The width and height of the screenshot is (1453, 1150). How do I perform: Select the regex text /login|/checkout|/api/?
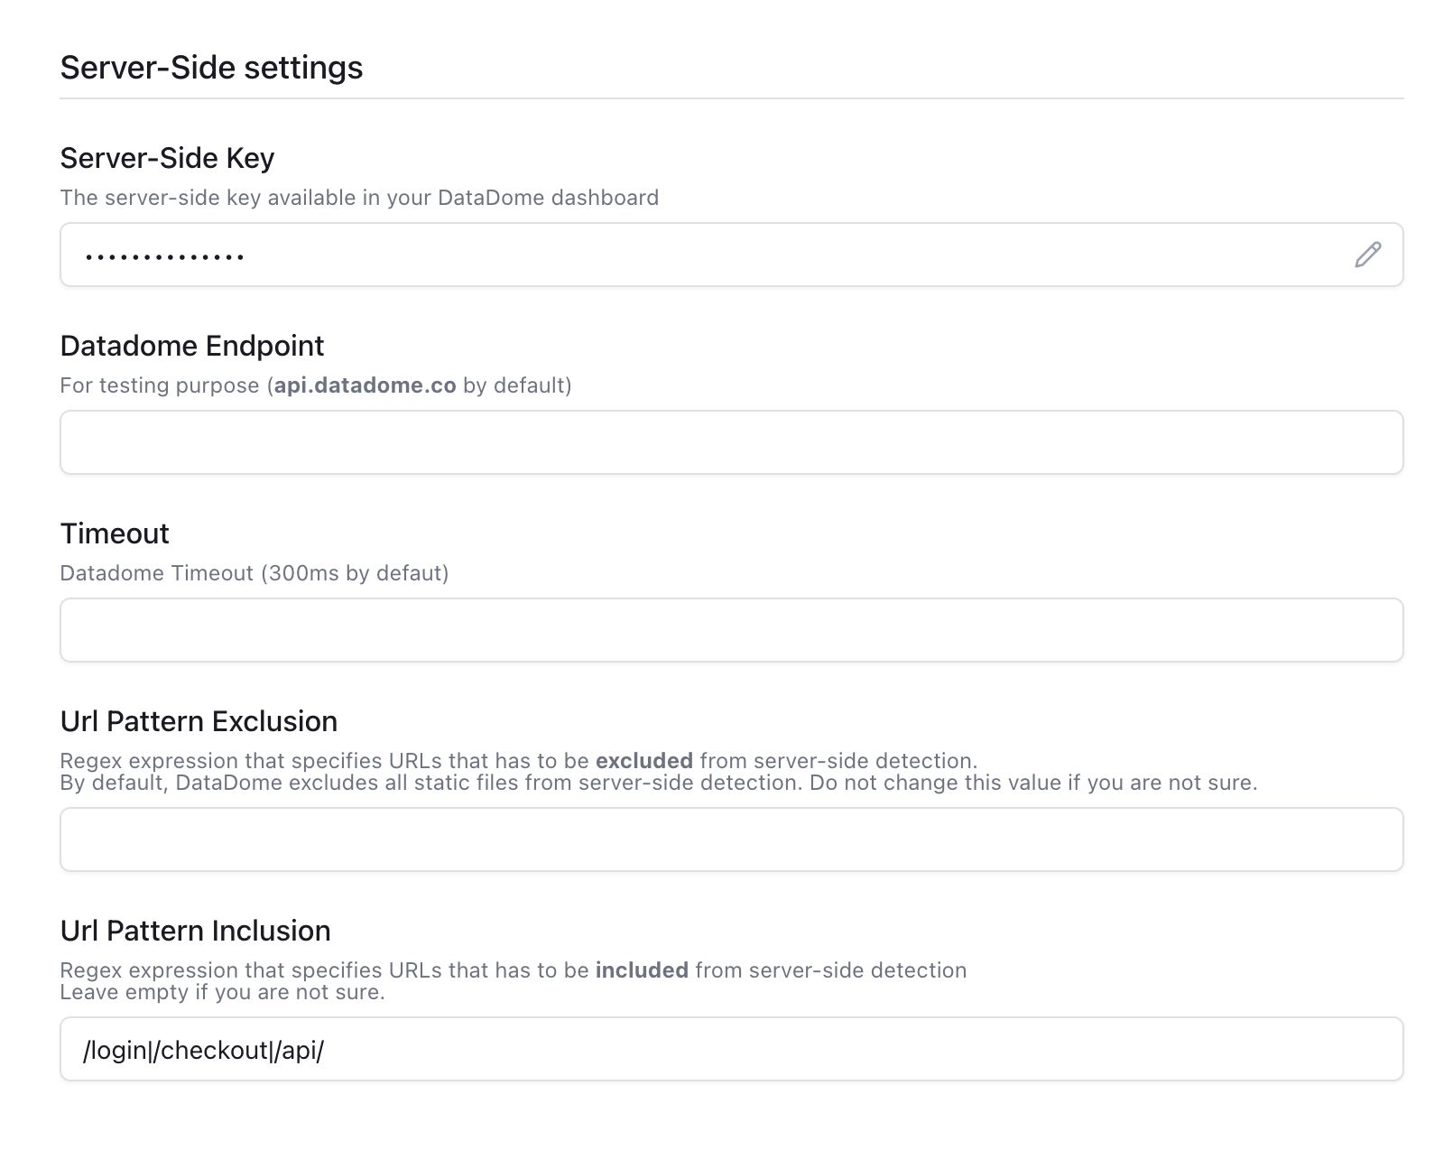(204, 1050)
